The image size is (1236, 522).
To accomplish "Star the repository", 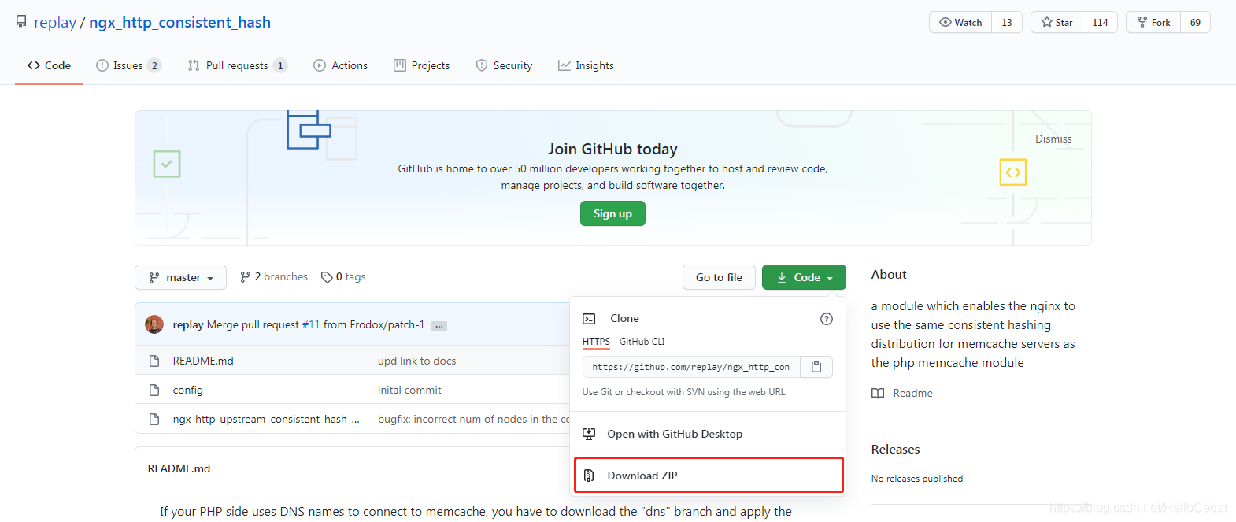I will (x=1057, y=22).
